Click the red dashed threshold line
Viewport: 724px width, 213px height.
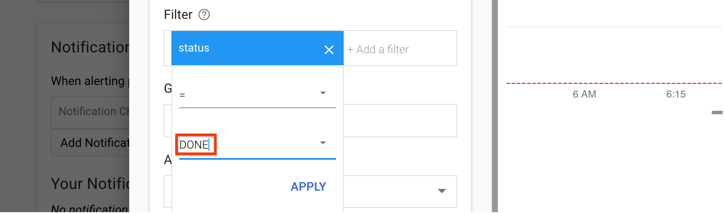pyautogui.click(x=612, y=83)
